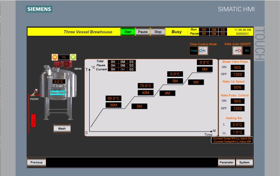Click the Rake EMC indicator

click(x=57, y=93)
